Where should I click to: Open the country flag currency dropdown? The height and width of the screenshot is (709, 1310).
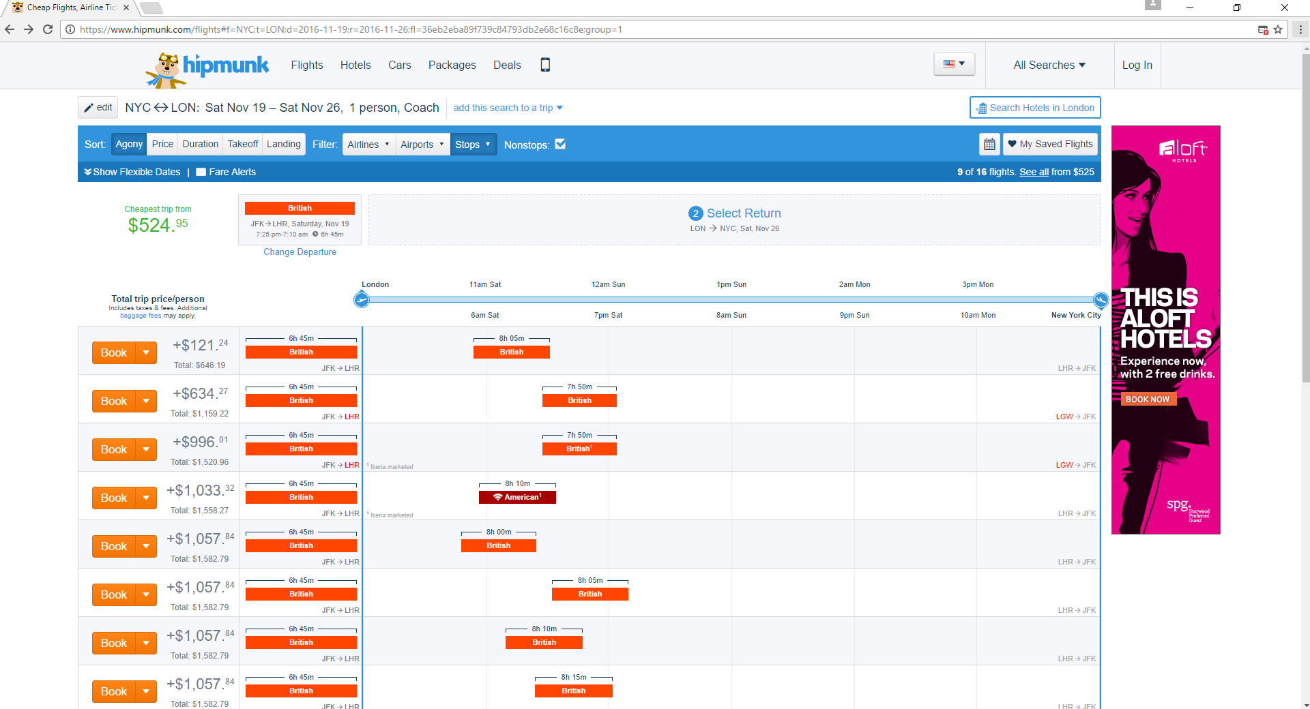[954, 64]
